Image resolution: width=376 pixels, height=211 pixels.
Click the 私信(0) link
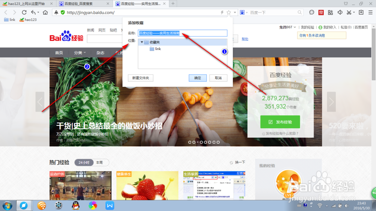point(346,27)
